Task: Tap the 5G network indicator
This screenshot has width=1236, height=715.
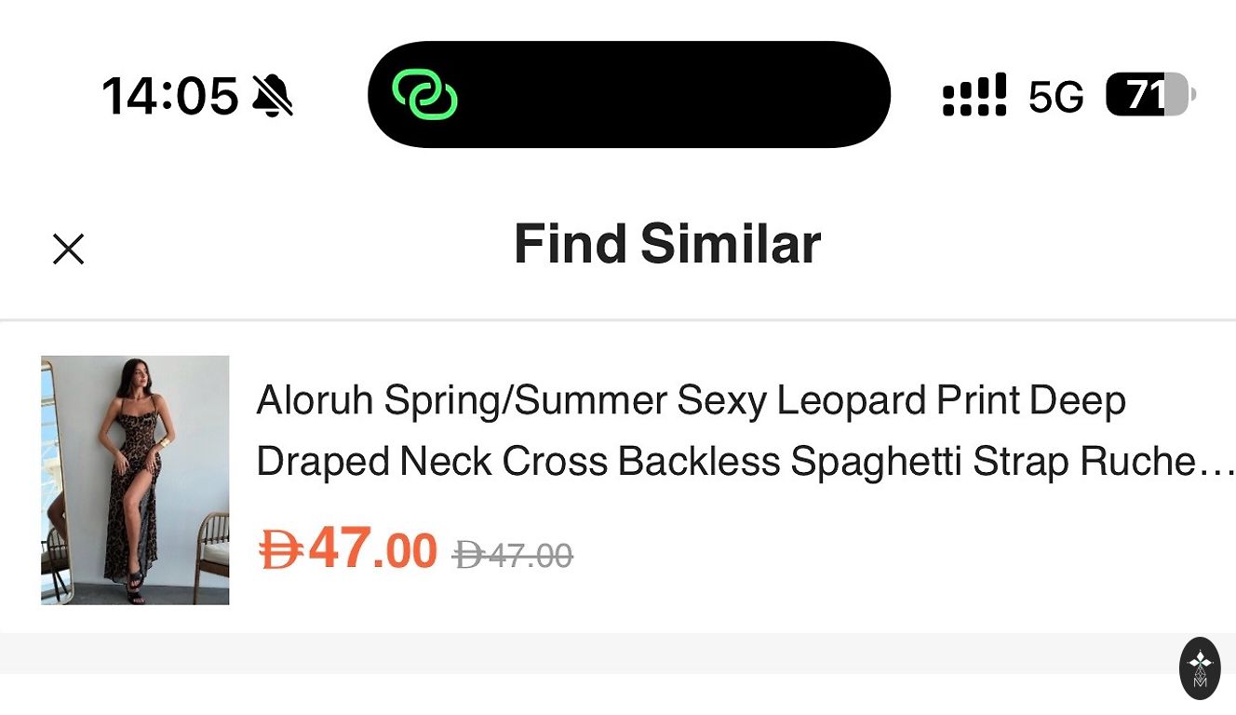Action: click(1056, 97)
